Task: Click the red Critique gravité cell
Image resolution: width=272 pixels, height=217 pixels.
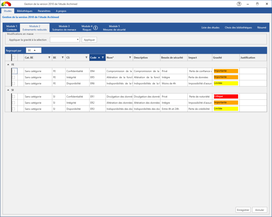Action: [226, 97]
